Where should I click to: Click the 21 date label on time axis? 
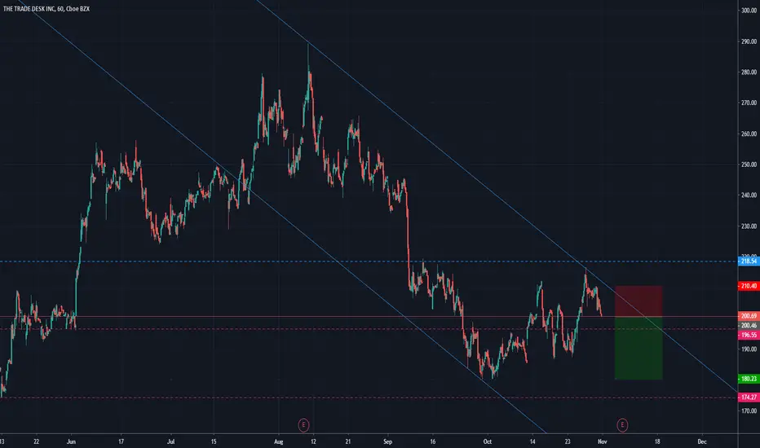tap(347, 441)
